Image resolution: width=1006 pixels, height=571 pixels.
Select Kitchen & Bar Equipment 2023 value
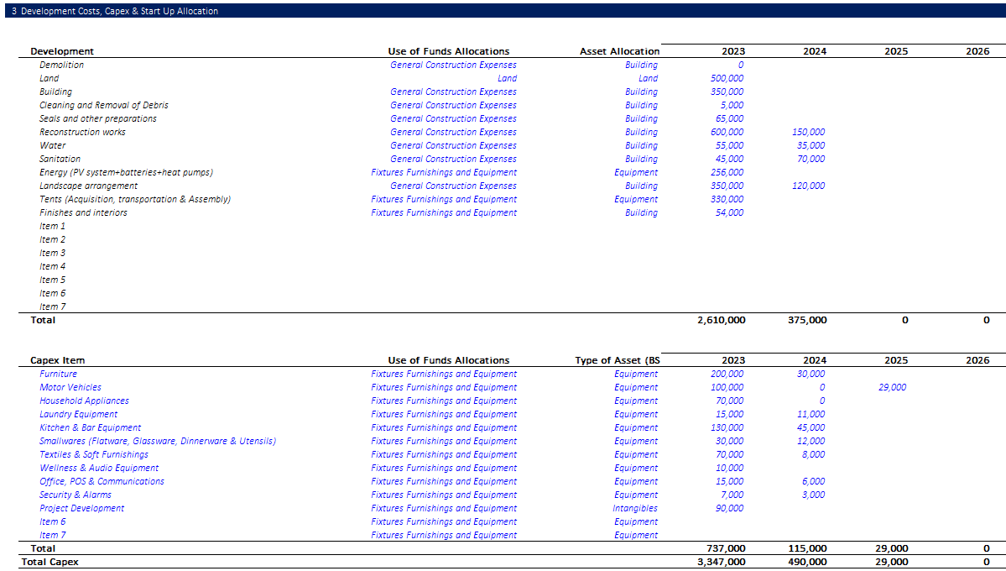click(726, 427)
